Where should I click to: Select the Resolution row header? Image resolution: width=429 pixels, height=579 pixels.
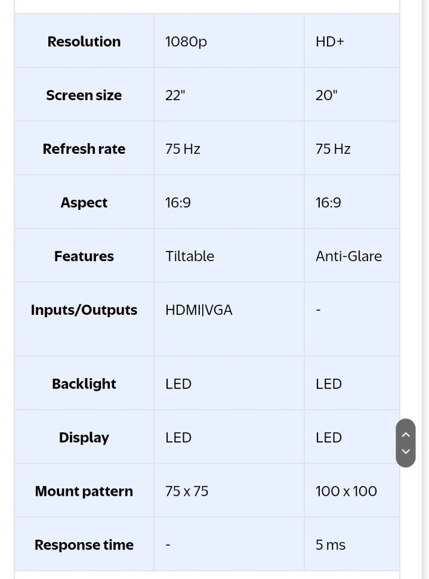84,42
